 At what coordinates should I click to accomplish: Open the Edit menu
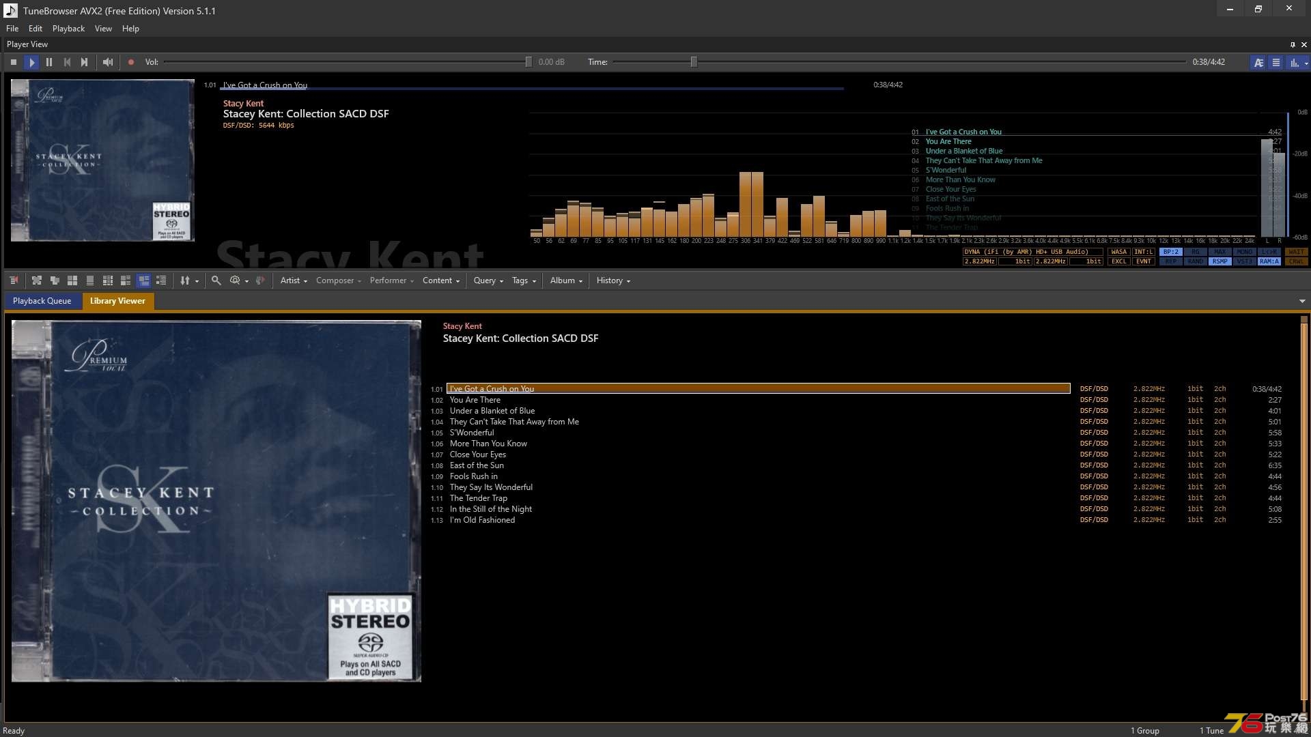click(36, 29)
